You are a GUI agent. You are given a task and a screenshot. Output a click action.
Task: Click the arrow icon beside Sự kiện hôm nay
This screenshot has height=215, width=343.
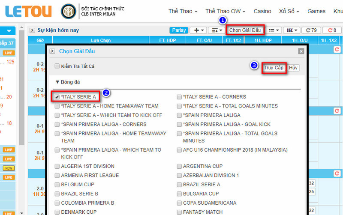click(32, 30)
